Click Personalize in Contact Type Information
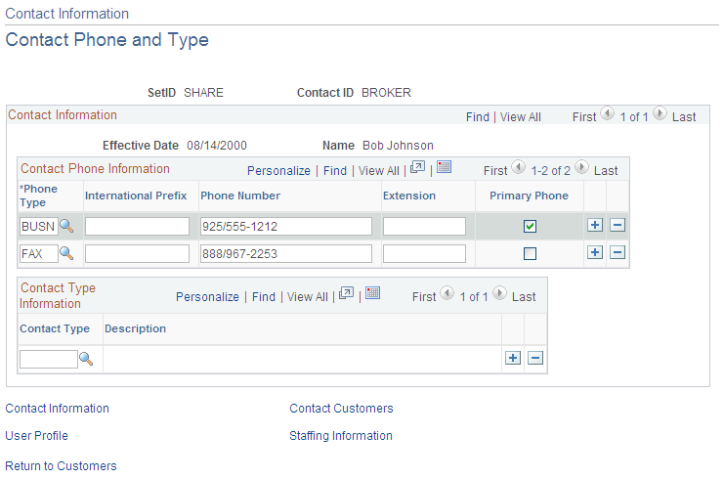Image resolution: width=724 pixels, height=479 pixels. 207,297
